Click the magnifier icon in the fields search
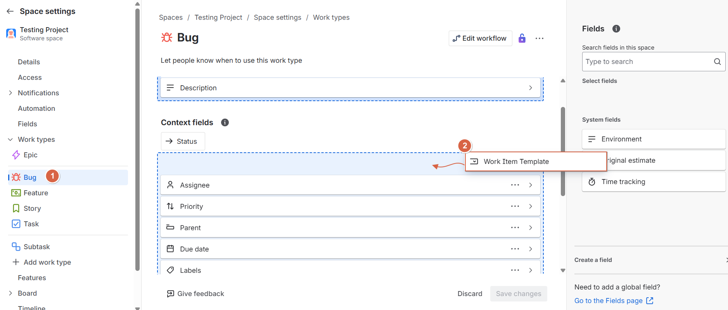The height and width of the screenshot is (310, 728). tap(717, 62)
